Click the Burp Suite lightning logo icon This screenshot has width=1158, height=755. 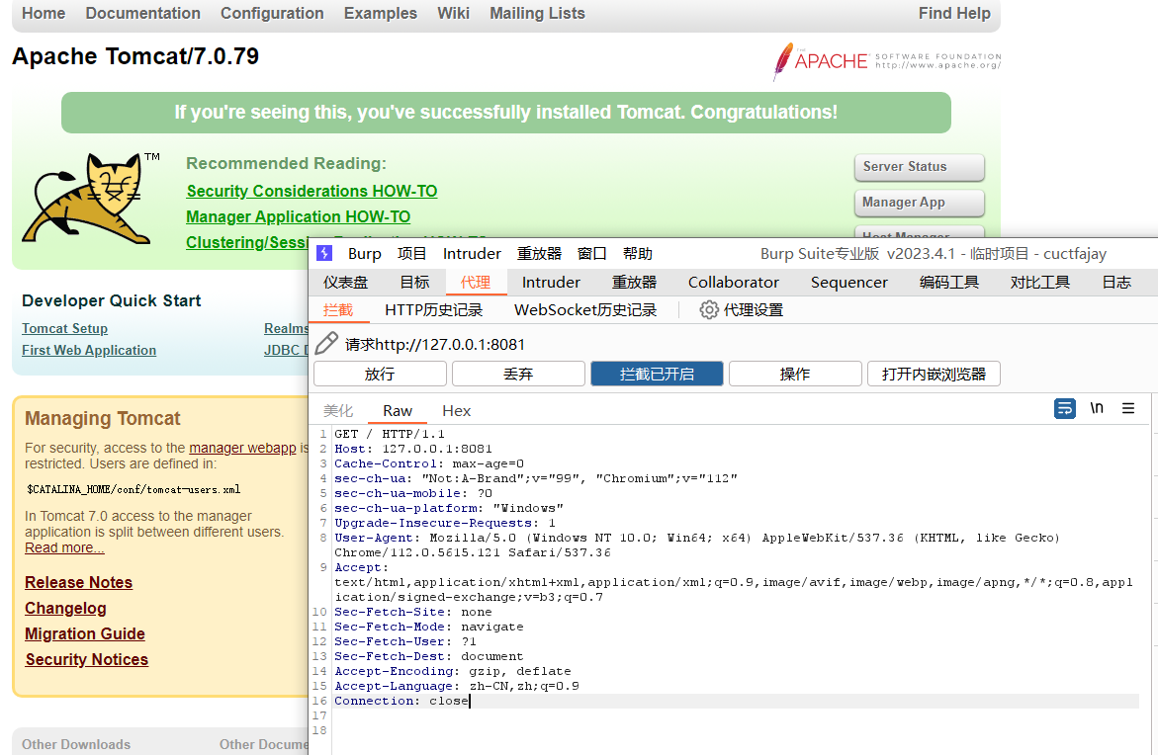(324, 254)
